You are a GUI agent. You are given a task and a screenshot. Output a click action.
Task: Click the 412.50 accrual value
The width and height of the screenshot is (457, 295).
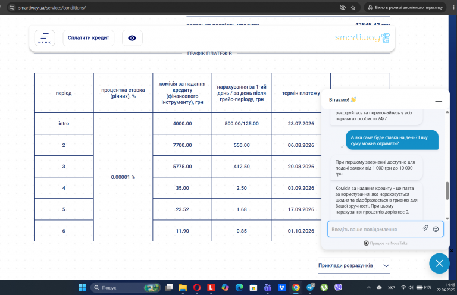coord(242,167)
